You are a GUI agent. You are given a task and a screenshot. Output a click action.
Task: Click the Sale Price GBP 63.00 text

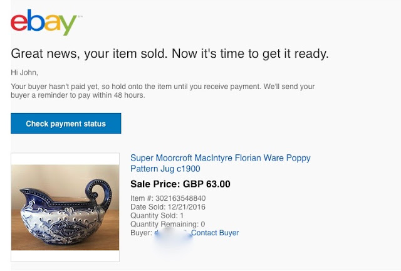[x=180, y=184]
